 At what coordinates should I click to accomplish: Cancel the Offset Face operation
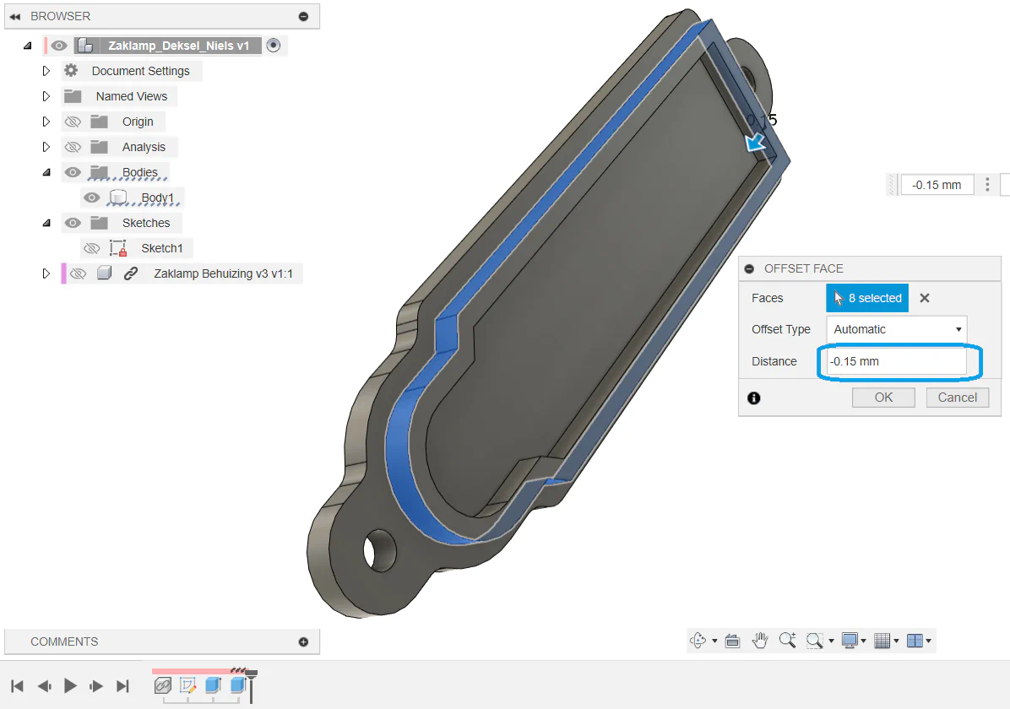coord(957,398)
